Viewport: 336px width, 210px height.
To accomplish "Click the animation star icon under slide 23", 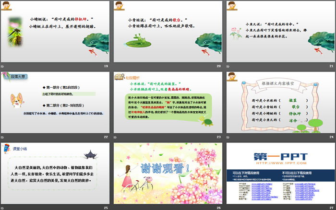I will click(x=115, y=137).
